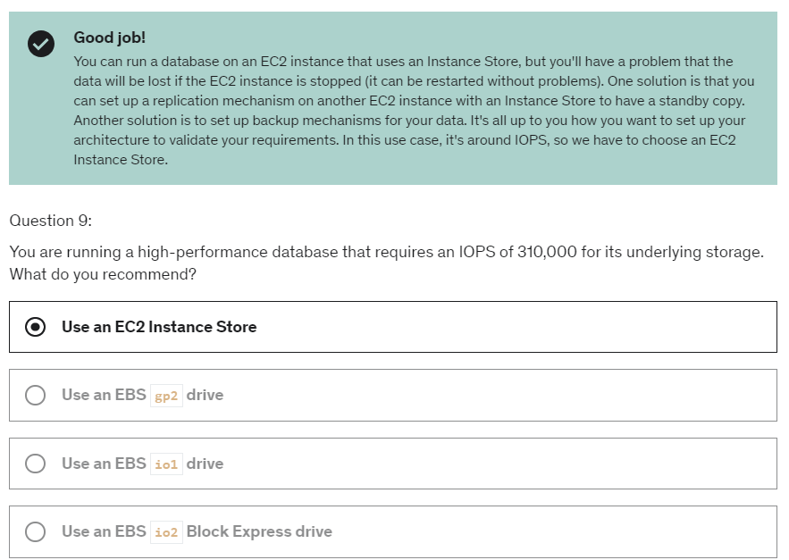Click the Question 9 label
789x560 pixels.
click(x=46, y=220)
